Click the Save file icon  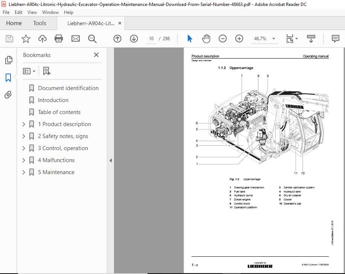click(x=9, y=39)
